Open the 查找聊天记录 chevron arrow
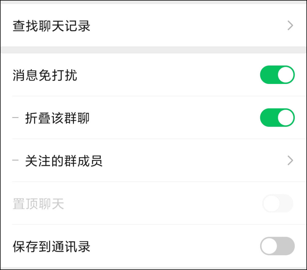This screenshot has width=307, height=270. (290, 26)
